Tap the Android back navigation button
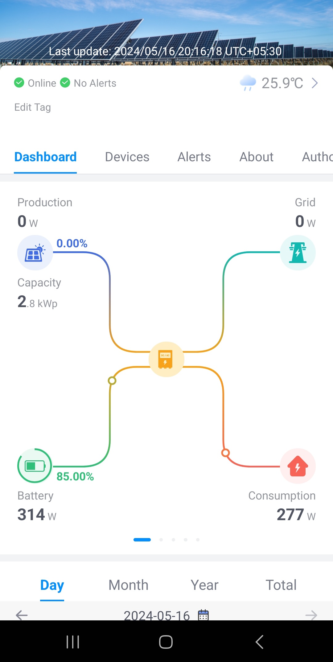The width and height of the screenshot is (333, 662). point(259,642)
